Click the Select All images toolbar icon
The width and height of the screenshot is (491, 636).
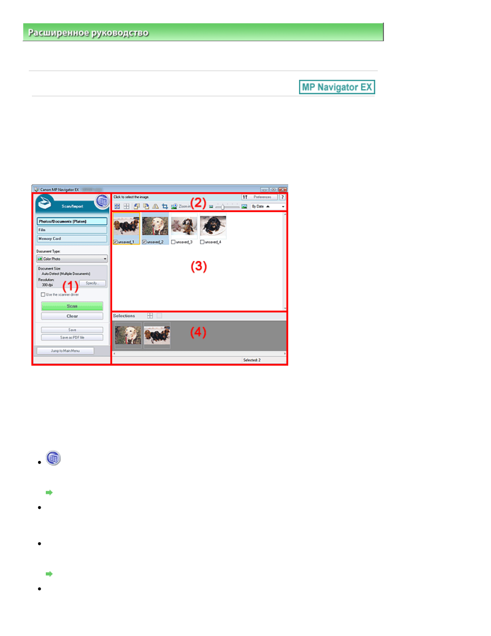(x=117, y=206)
